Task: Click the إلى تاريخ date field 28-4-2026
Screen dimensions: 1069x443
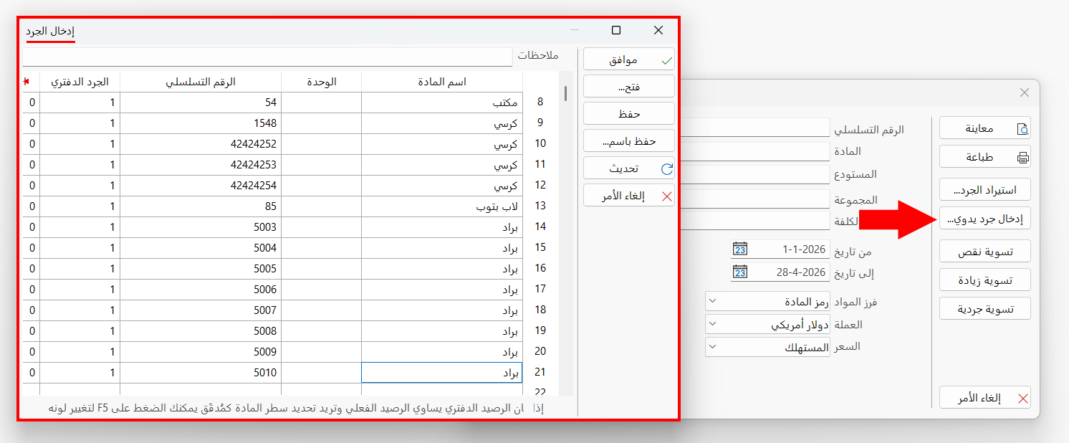Action: (790, 272)
